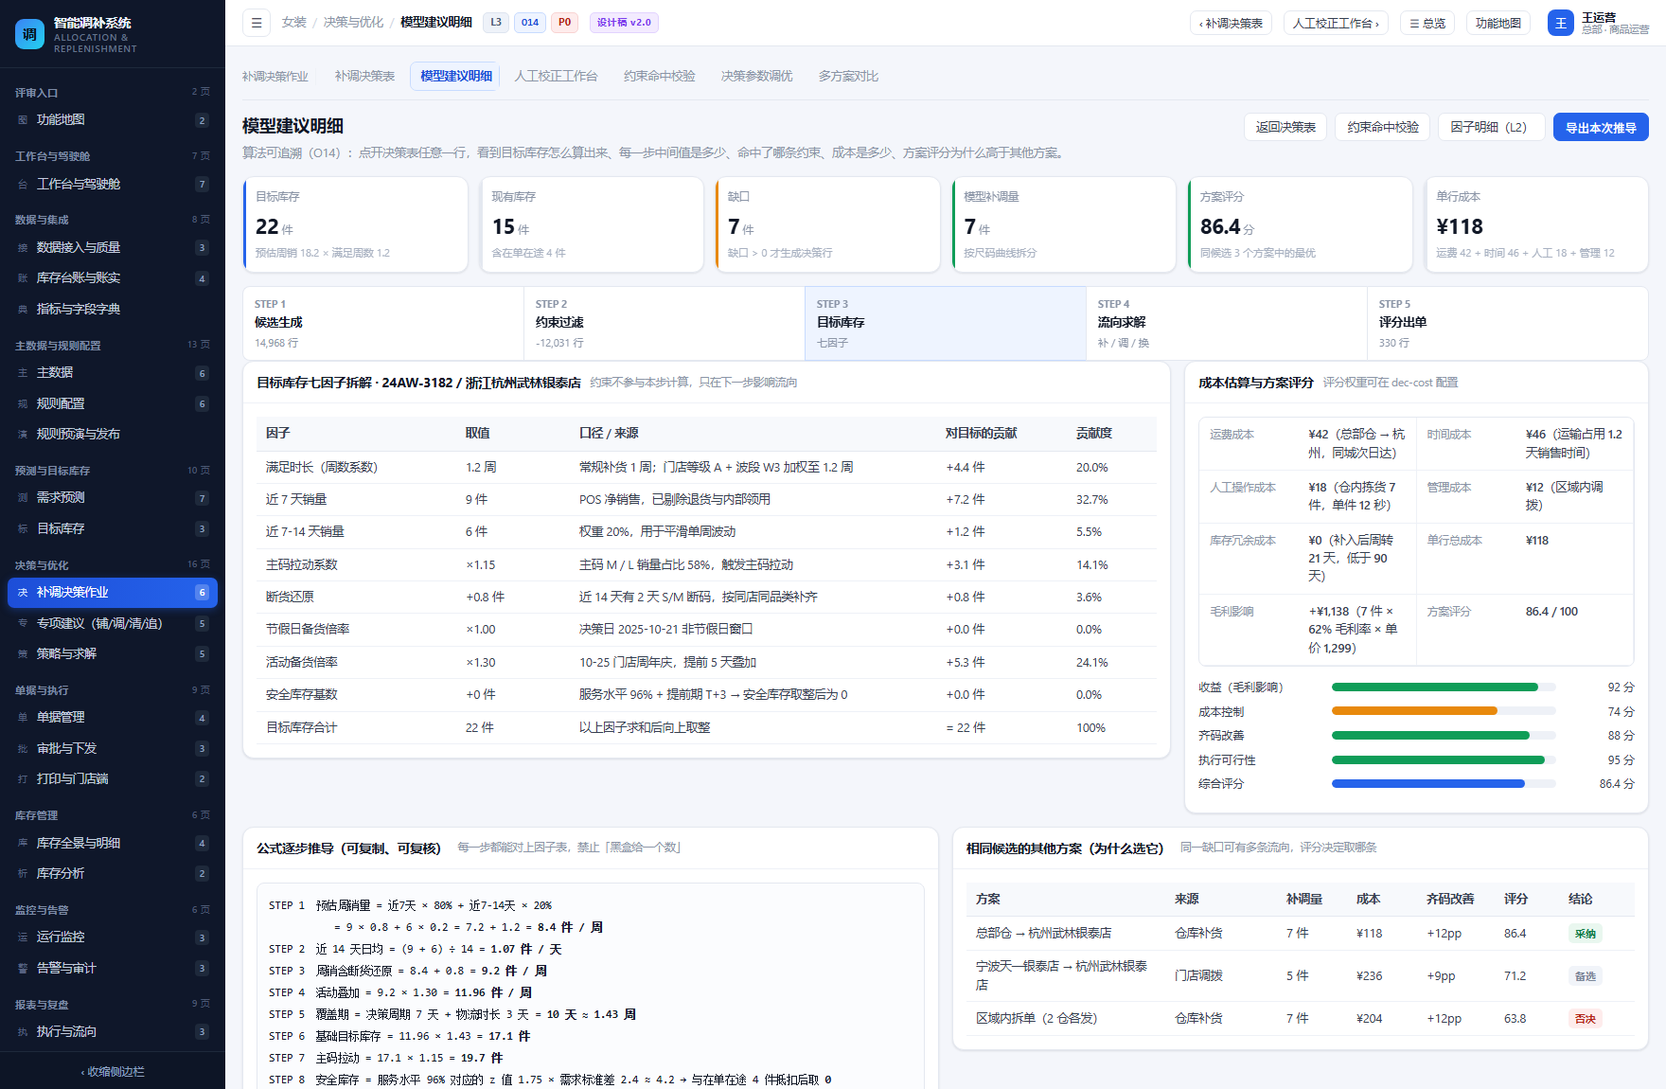The height and width of the screenshot is (1089, 1666).
Task: Expand the 人工校正工作台 top dropdown
Action: point(1336,23)
